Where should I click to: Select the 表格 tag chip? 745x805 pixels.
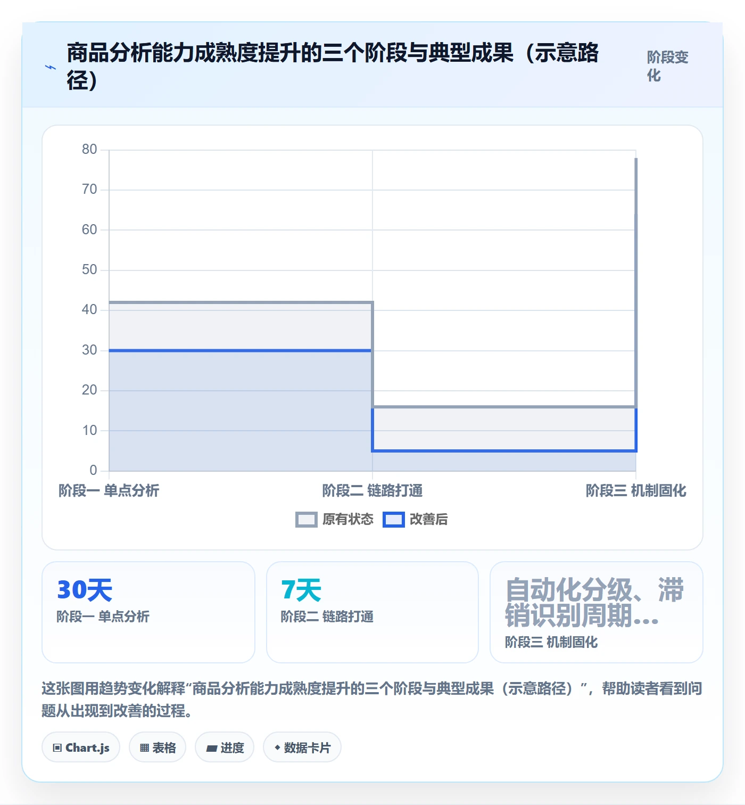(158, 747)
